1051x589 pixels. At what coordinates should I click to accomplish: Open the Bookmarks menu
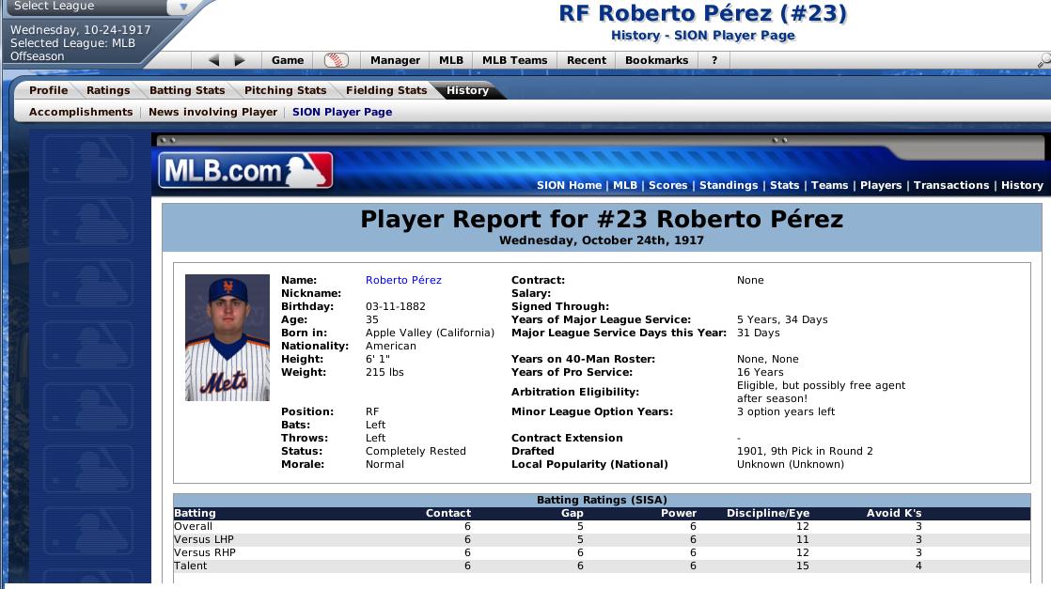pos(656,60)
